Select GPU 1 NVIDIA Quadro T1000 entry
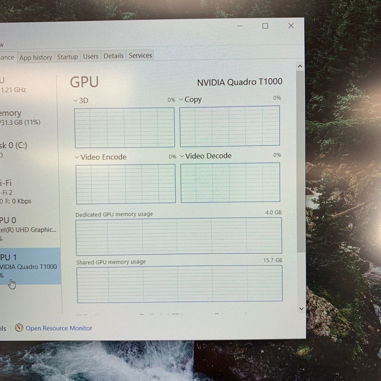Viewport: 381px width, 381px height. 30,266
